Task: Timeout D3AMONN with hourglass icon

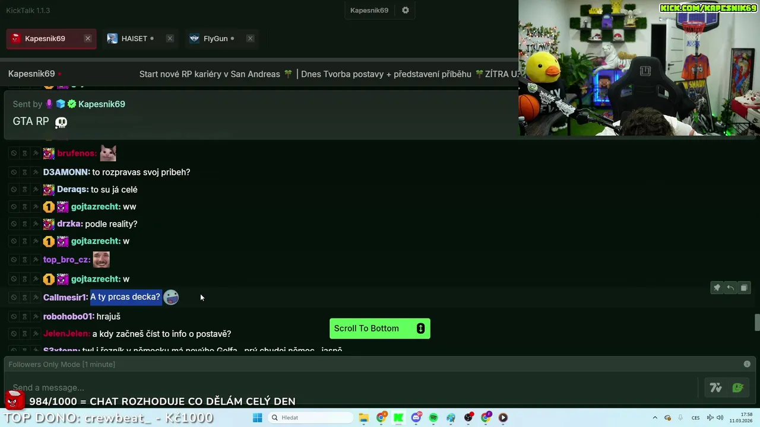Action: coord(24,172)
